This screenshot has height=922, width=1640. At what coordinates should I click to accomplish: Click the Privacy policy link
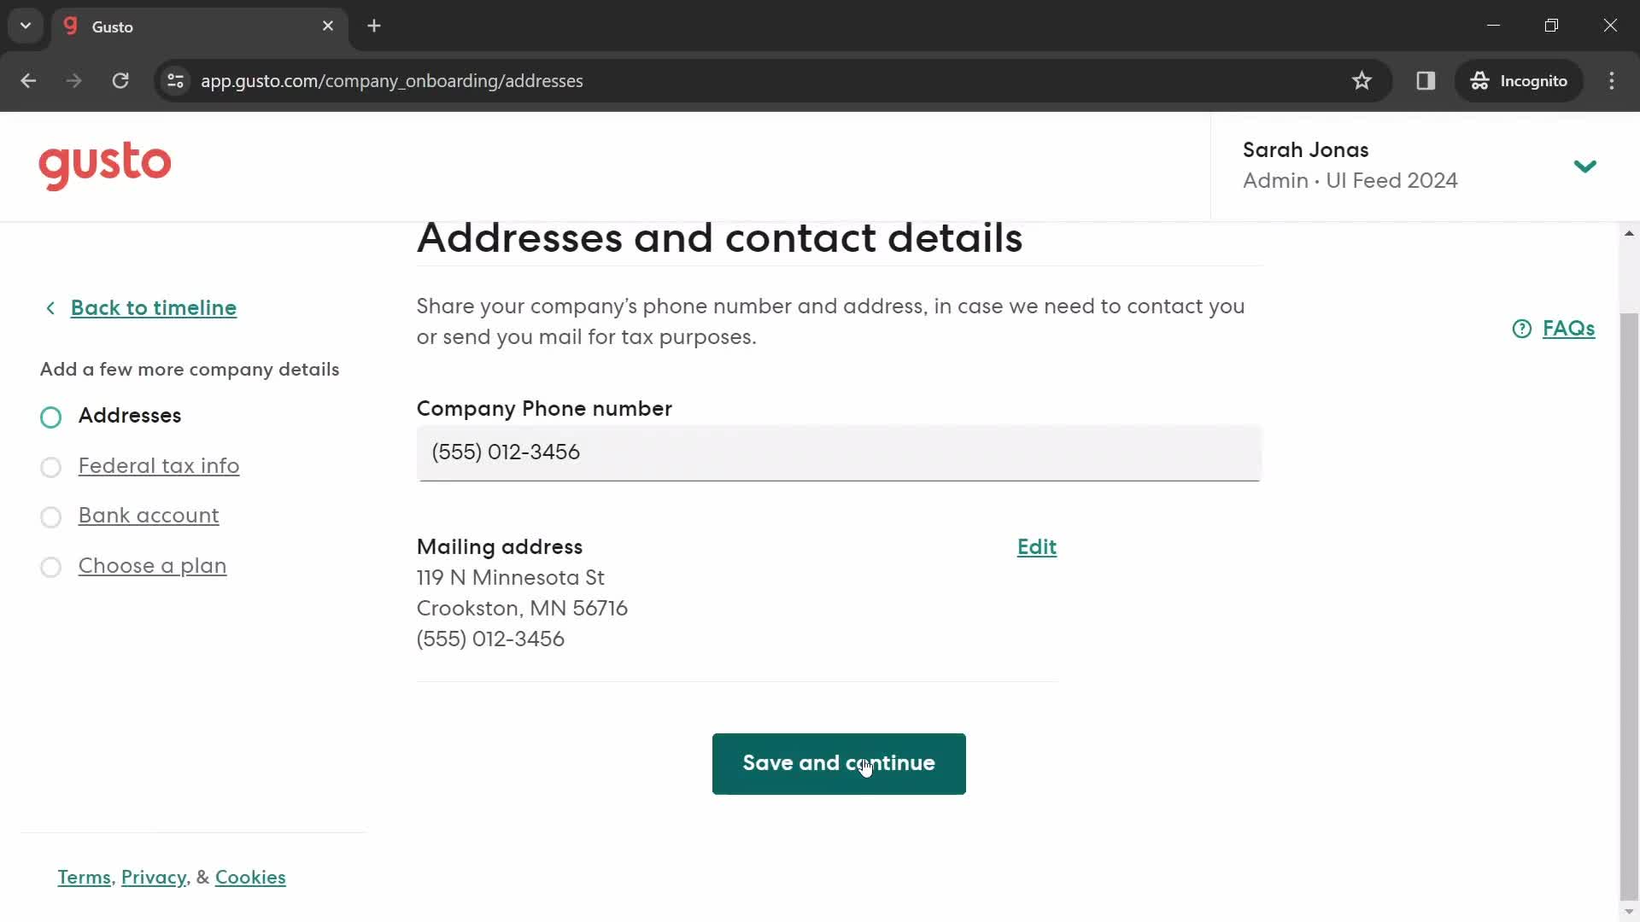155,877
